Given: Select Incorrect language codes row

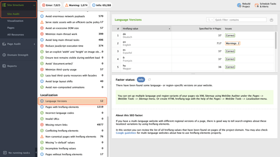Looking at the screenshot, I should [72, 113].
